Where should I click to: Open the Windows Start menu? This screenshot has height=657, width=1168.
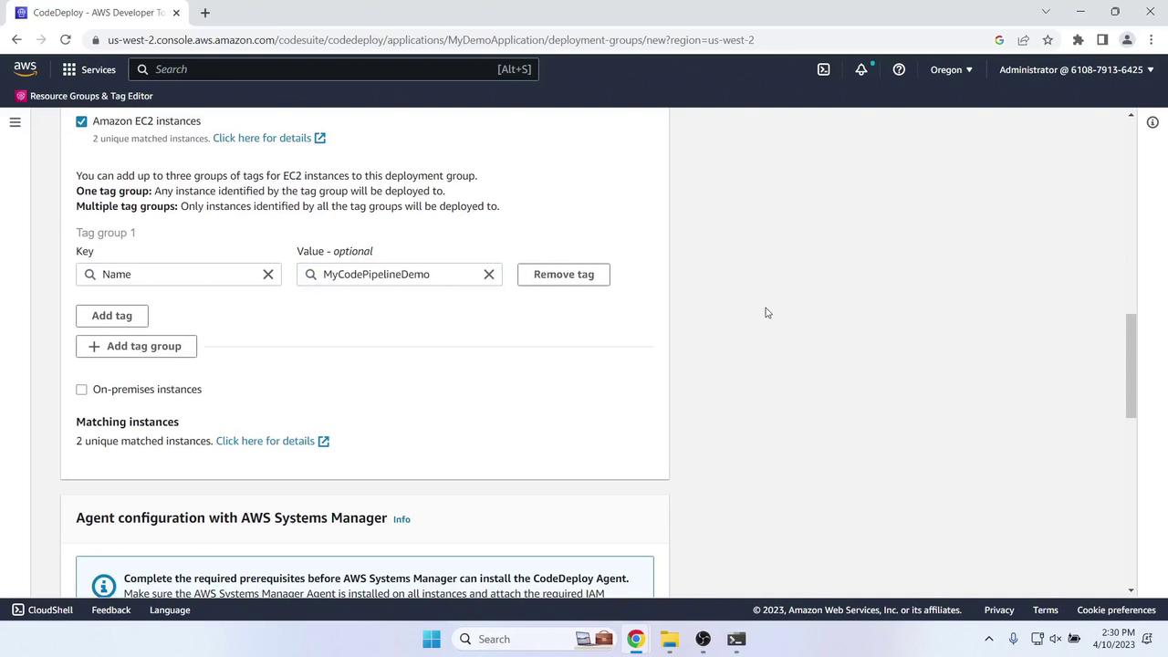click(432, 640)
